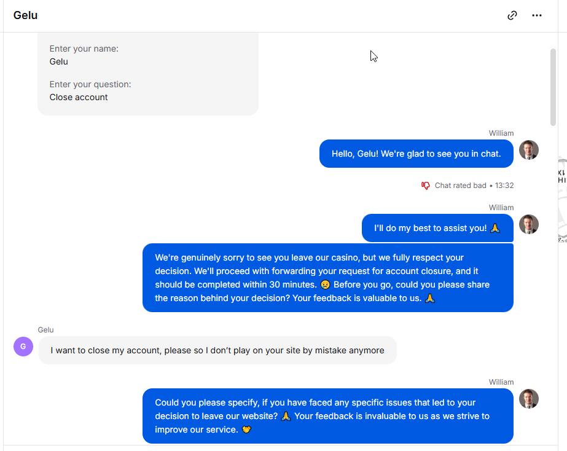
Task: Click the "Chat rated bad" label
Action: point(460,186)
